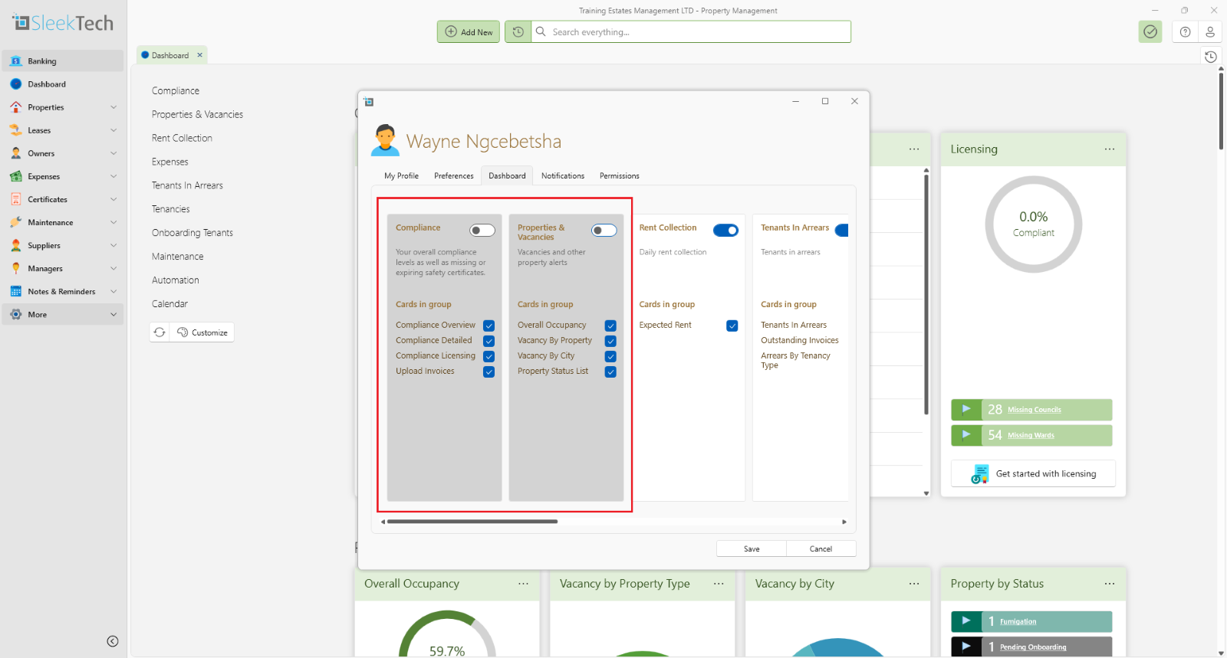Viewport: 1227px width, 658px height.
Task: Click play icon on Missing Councils row
Action: 966,410
